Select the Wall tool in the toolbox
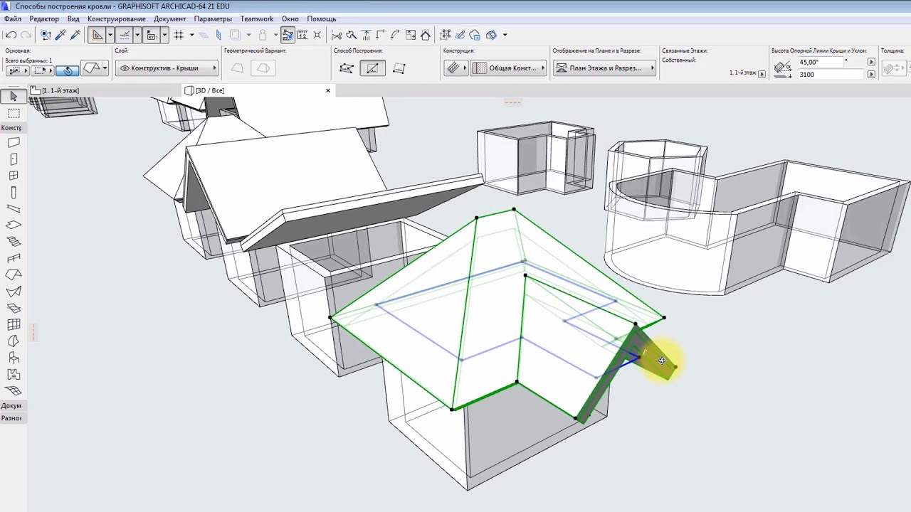911x512 pixels. pyautogui.click(x=14, y=143)
